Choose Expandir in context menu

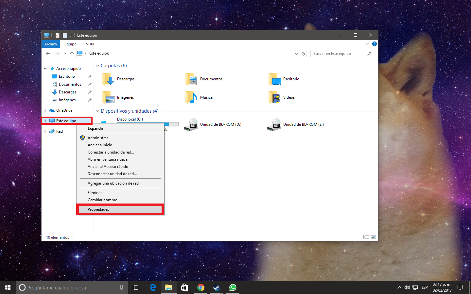click(120, 128)
